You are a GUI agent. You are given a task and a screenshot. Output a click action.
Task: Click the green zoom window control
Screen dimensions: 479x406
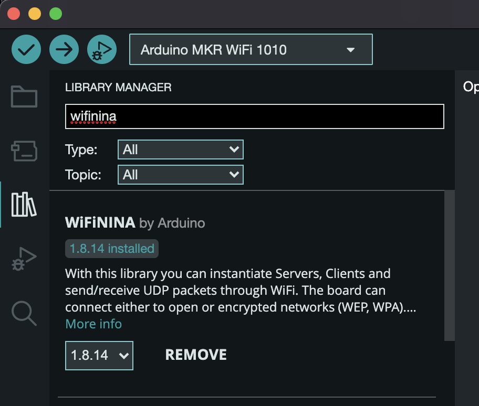(x=55, y=13)
